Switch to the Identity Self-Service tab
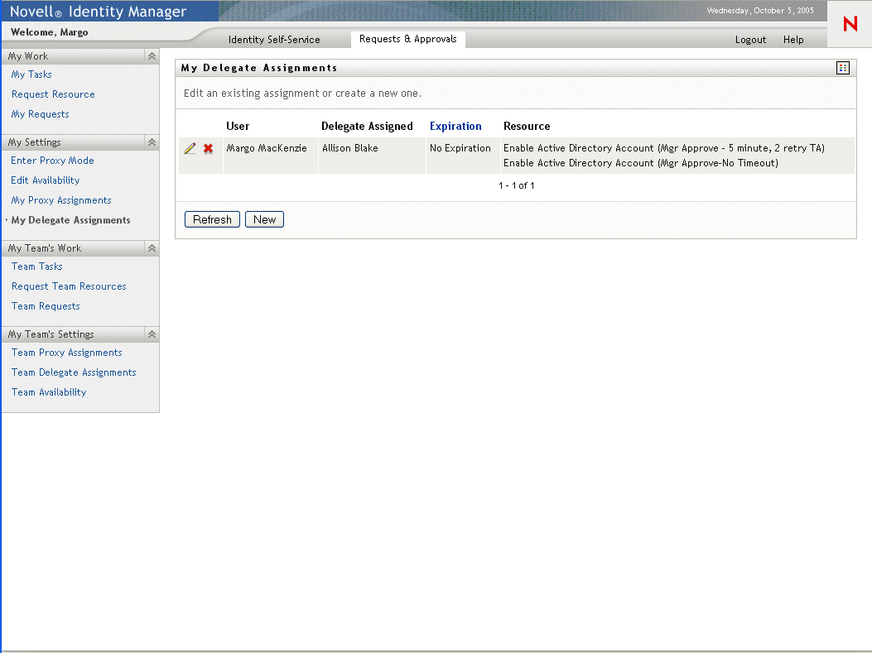 tap(274, 40)
